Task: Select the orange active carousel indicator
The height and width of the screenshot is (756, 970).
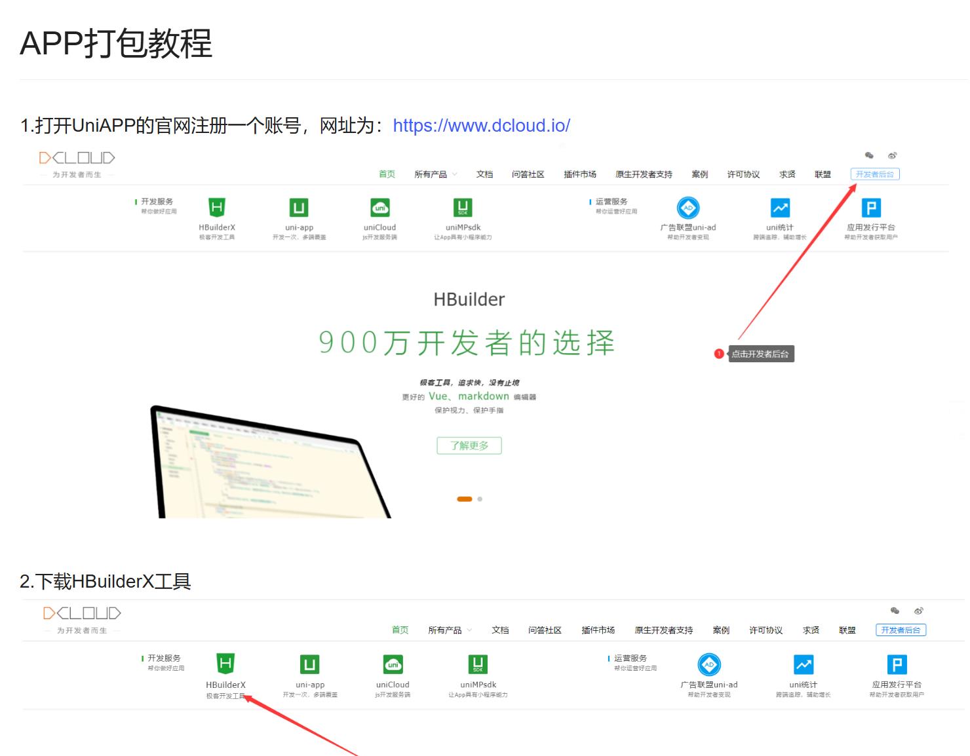Action: 465,499
